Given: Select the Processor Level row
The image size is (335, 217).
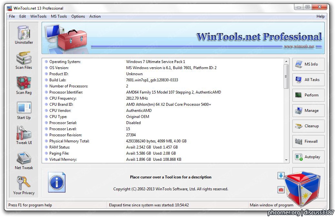Looking at the screenshot, I should coord(163,129).
